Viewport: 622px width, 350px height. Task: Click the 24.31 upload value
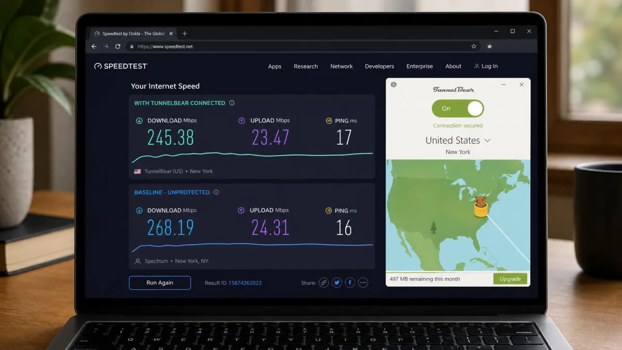[x=271, y=228]
